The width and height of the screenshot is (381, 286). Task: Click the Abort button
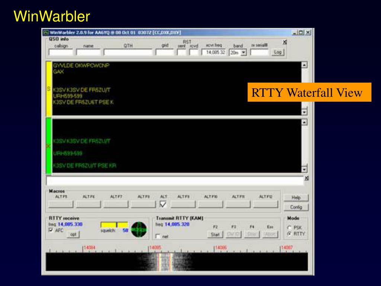270,235
